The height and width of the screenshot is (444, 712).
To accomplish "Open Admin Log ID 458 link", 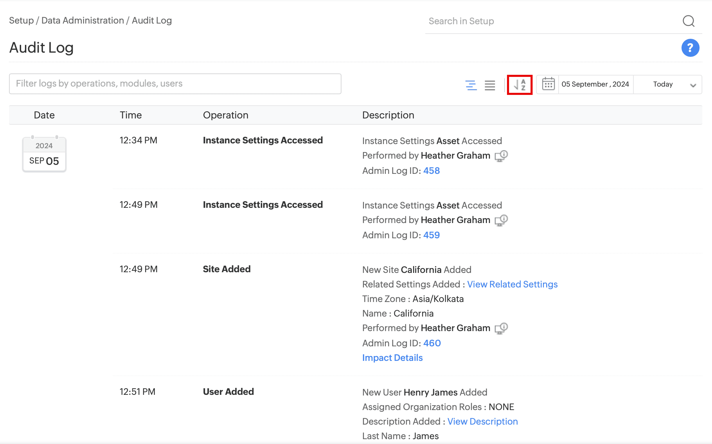I will coord(431,171).
